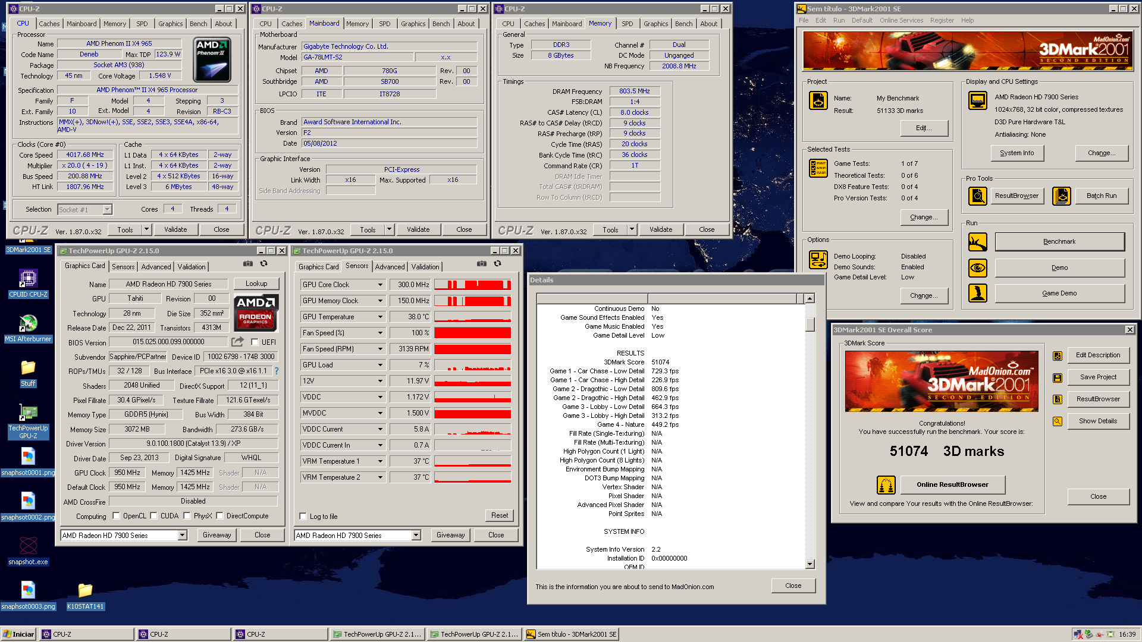Viewport: 1142px width, 642px height.
Task: Switch to 3DMark2001 SE taskbar item
Action: [572, 634]
